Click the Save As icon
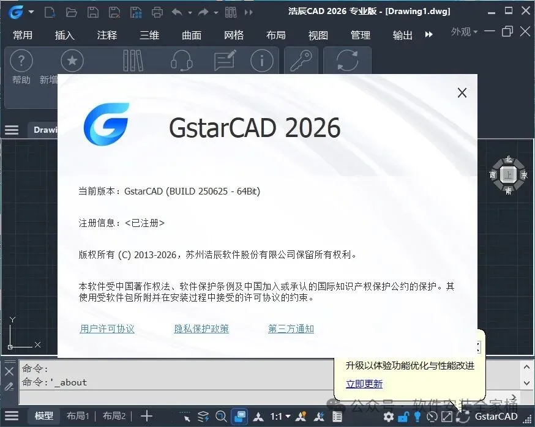Viewport: 535px width, 427px height. point(114,13)
